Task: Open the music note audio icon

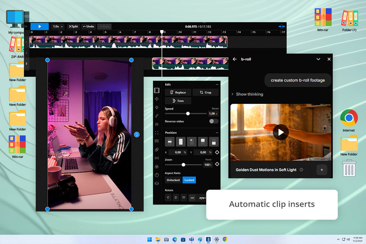Action: pyautogui.click(x=157, y=116)
